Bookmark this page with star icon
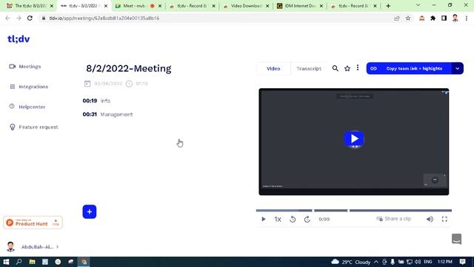This screenshot has height=267, width=474. point(408,18)
